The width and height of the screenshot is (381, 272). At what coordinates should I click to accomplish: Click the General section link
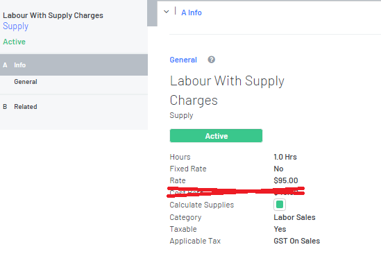pyautogui.click(x=183, y=60)
